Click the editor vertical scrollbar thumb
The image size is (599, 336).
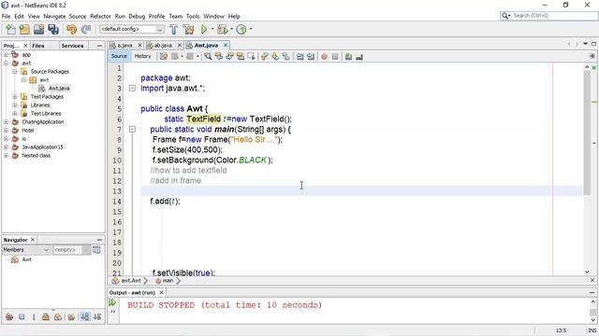coord(587,133)
